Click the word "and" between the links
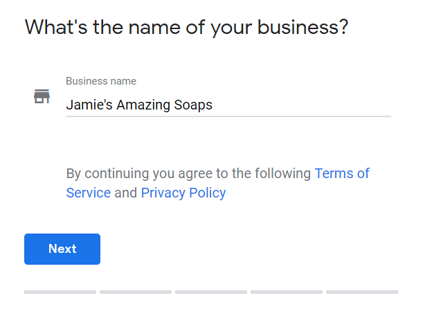Image resolution: width=423 pixels, height=316 pixels. [x=126, y=193]
